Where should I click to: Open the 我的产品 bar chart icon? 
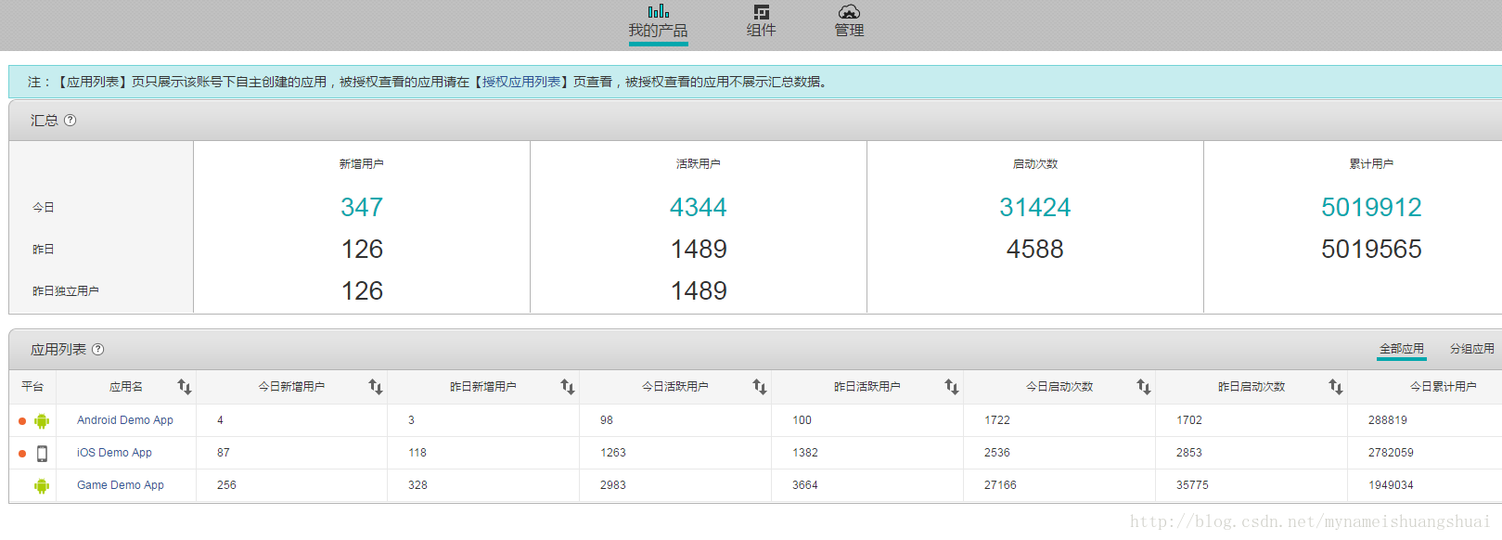click(658, 11)
